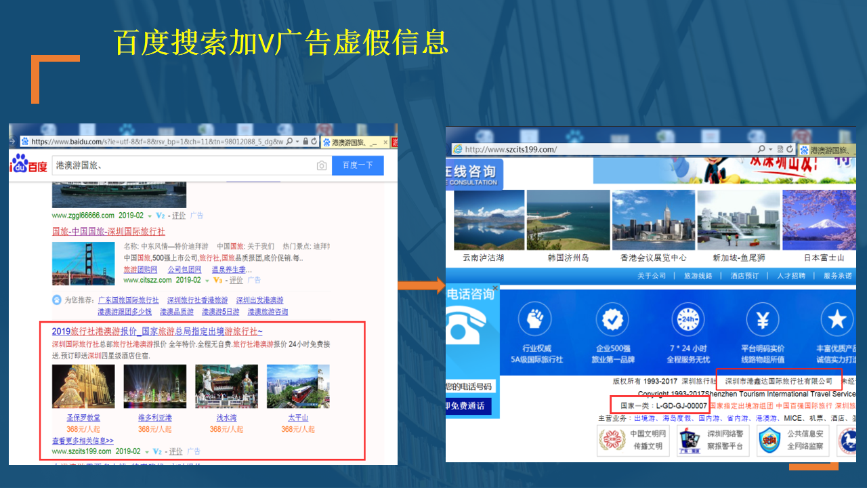The height and width of the screenshot is (488, 867).
Task: Click V2 badge next to www.szcits199.com
Action: (x=157, y=451)
